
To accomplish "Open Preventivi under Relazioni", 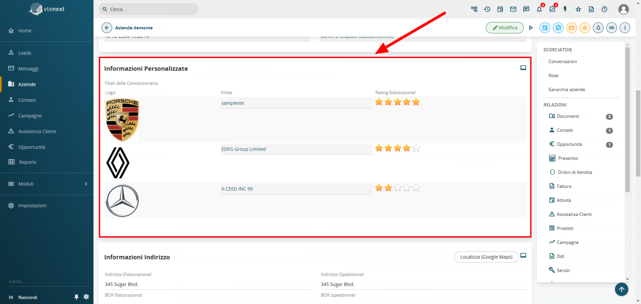I will [x=568, y=158].
